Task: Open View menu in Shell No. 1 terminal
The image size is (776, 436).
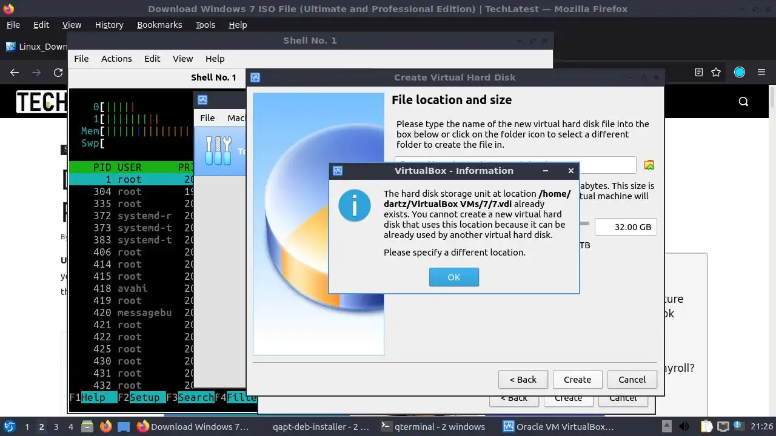Action: coord(182,59)
